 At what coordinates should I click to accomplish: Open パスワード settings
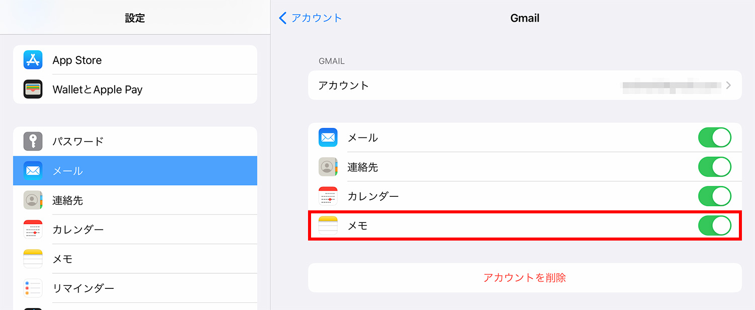click(135, 141)
